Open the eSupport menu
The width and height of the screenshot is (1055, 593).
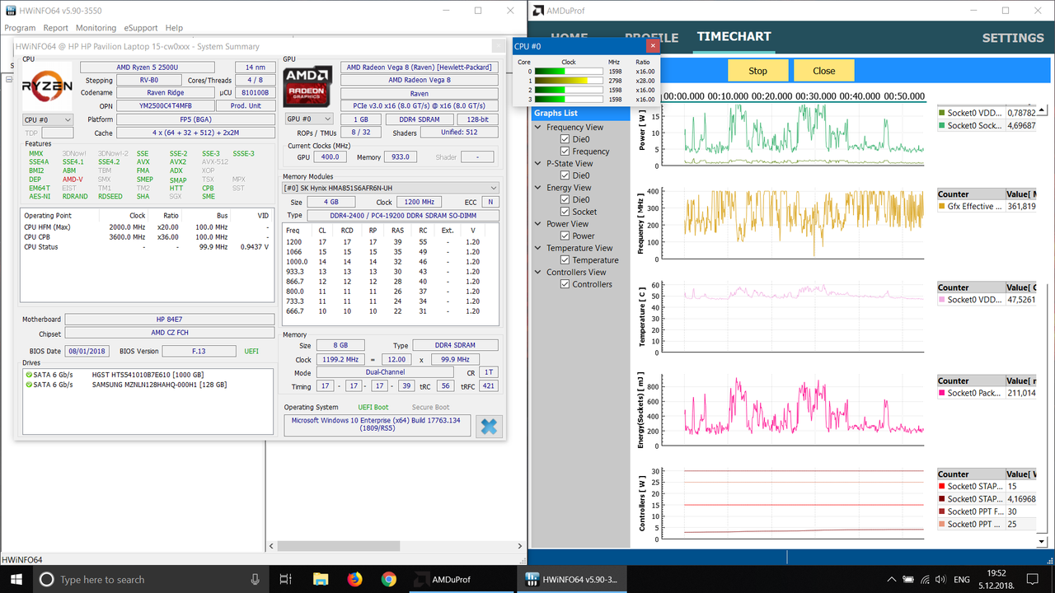click(140, 28)
